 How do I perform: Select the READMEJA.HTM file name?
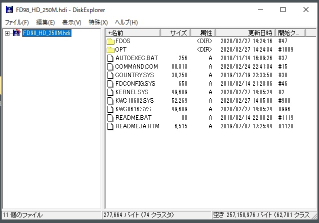click(x=137, y=126)
